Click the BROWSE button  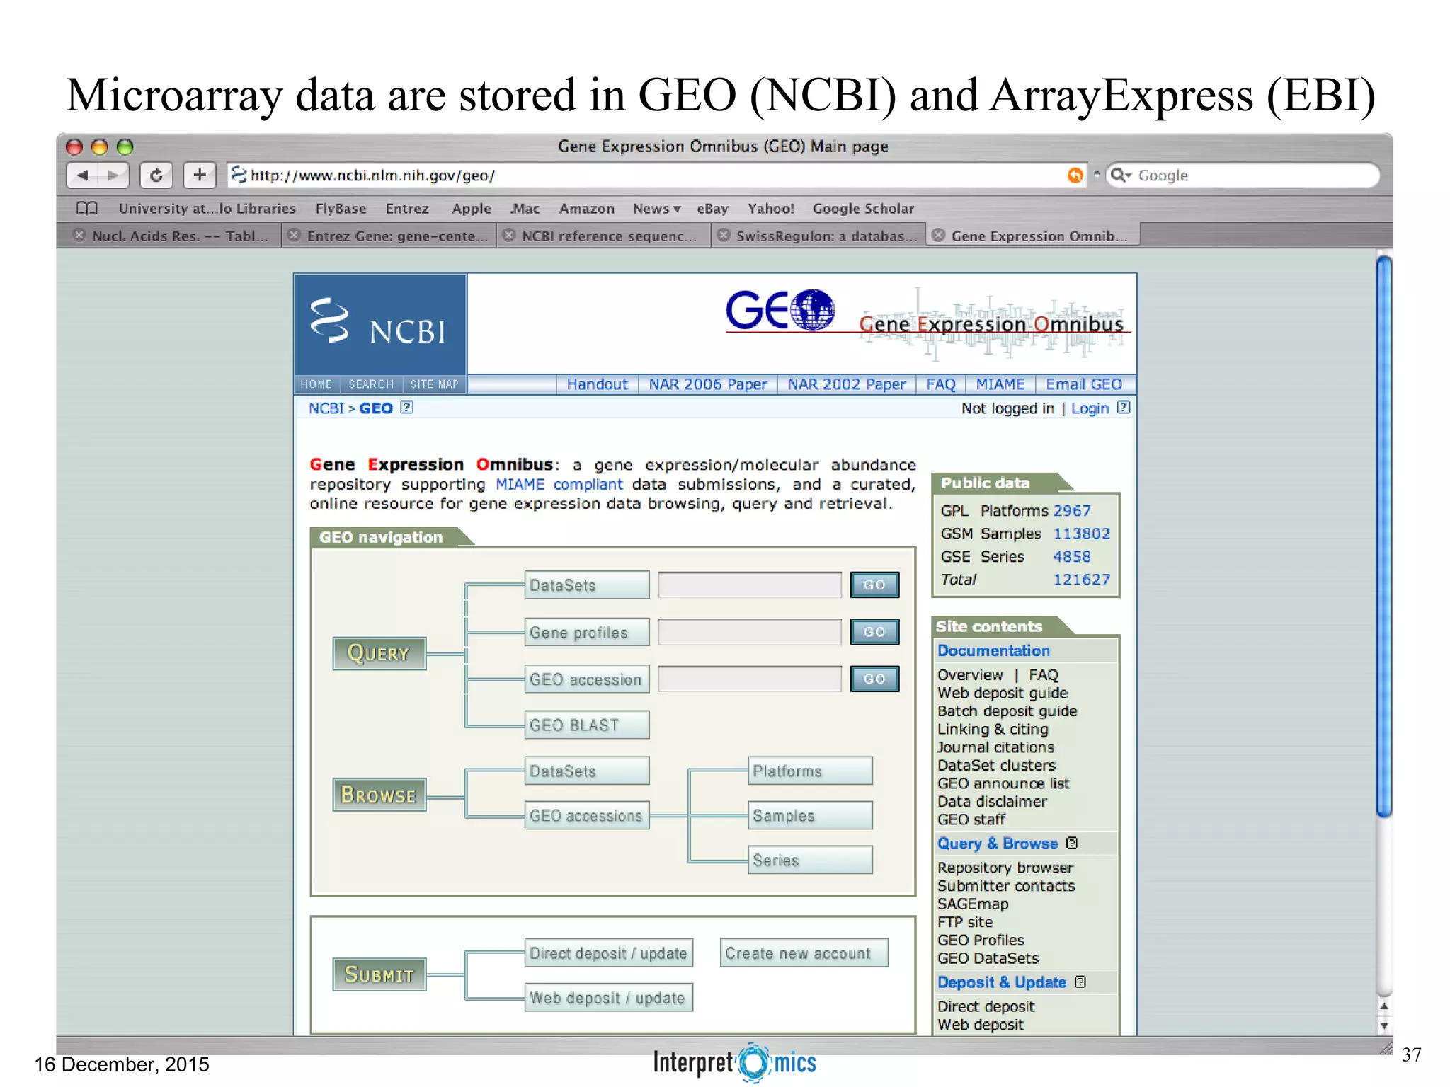[x=379, y=794]
